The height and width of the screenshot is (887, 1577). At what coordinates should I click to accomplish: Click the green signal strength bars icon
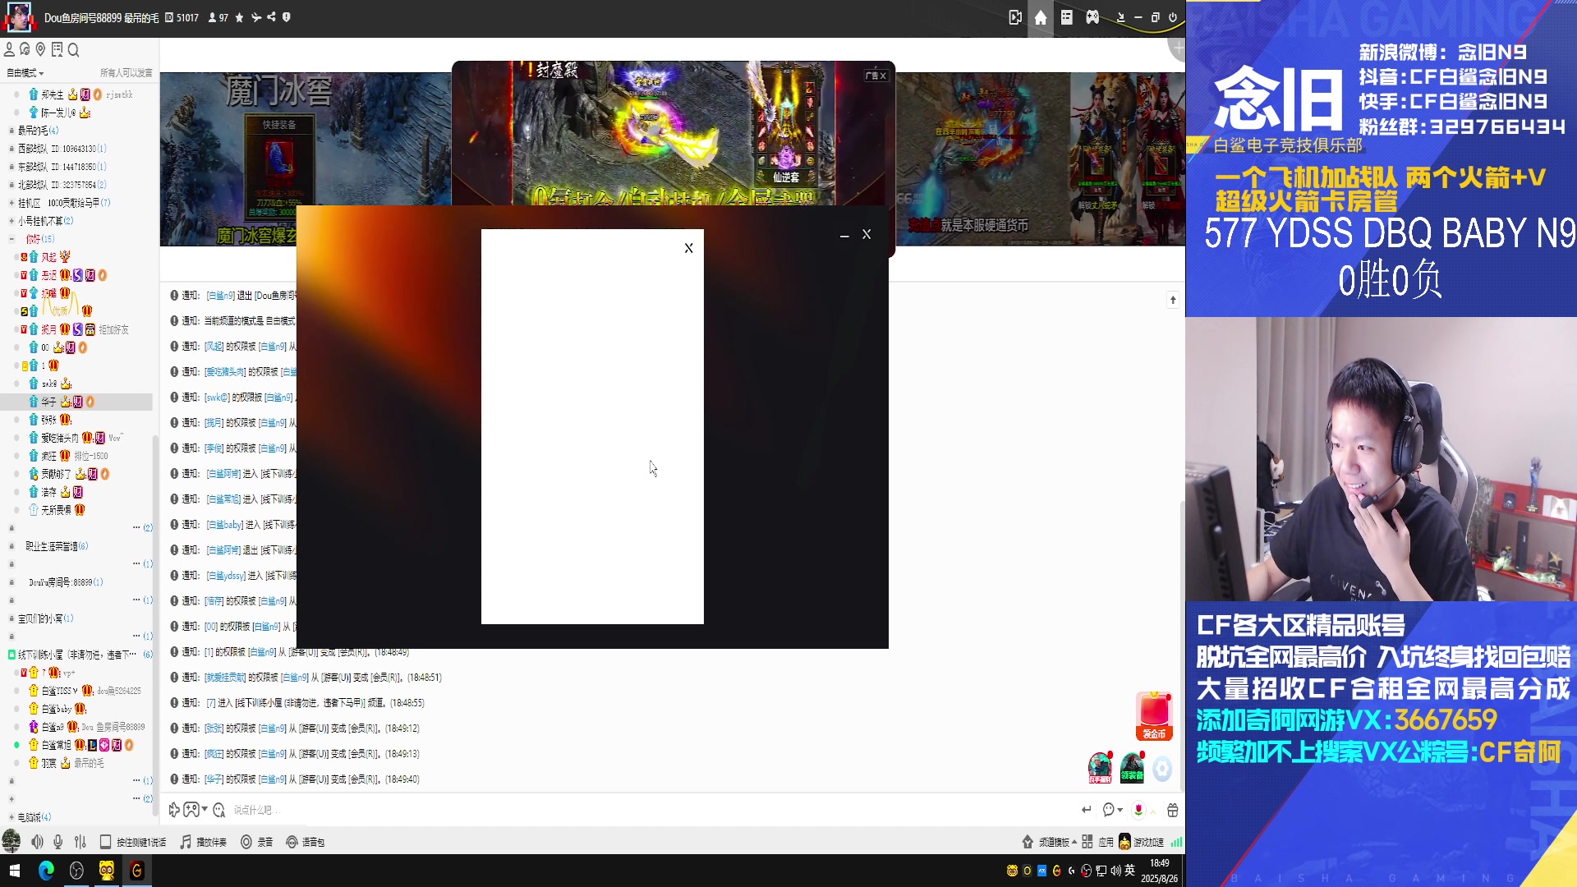tap(1176, 843)
